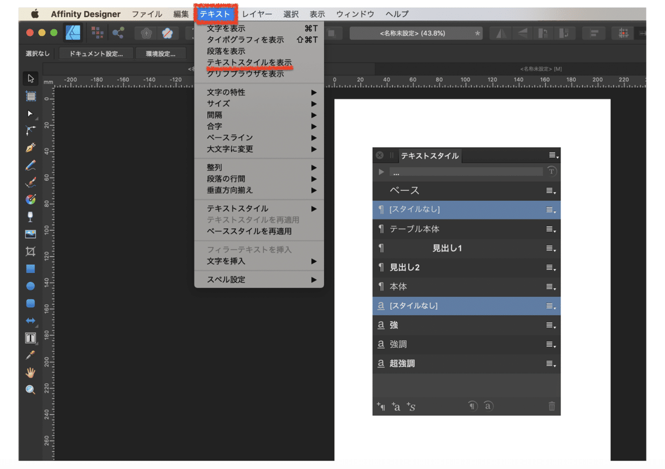Image resolution: width=665 pixels, height=469 pixels.
Task: Select the Fill tool
Action: 30,200
